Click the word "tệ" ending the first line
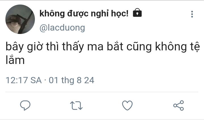 coord(196,47)
